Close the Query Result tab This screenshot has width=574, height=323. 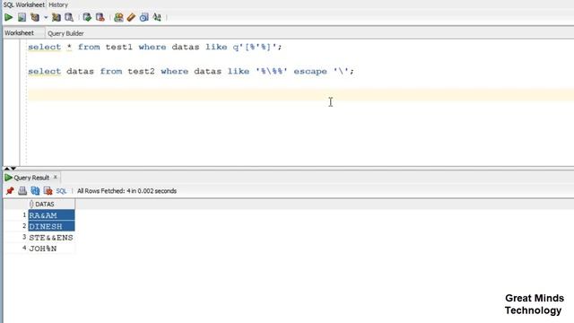(56, 178)
